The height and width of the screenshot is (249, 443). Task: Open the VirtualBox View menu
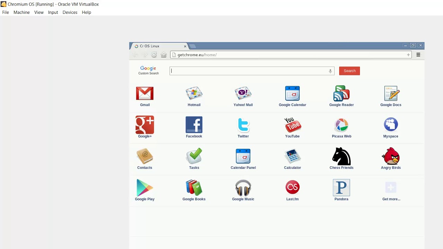(39, 12)
